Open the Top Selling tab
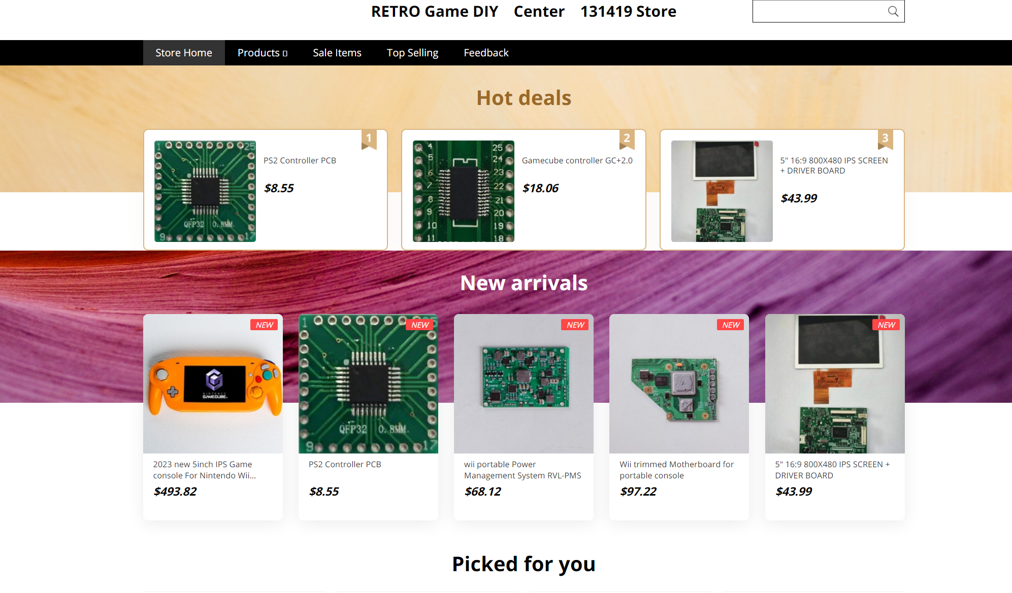Screen dimensions: 1012x593 (412, 53)
